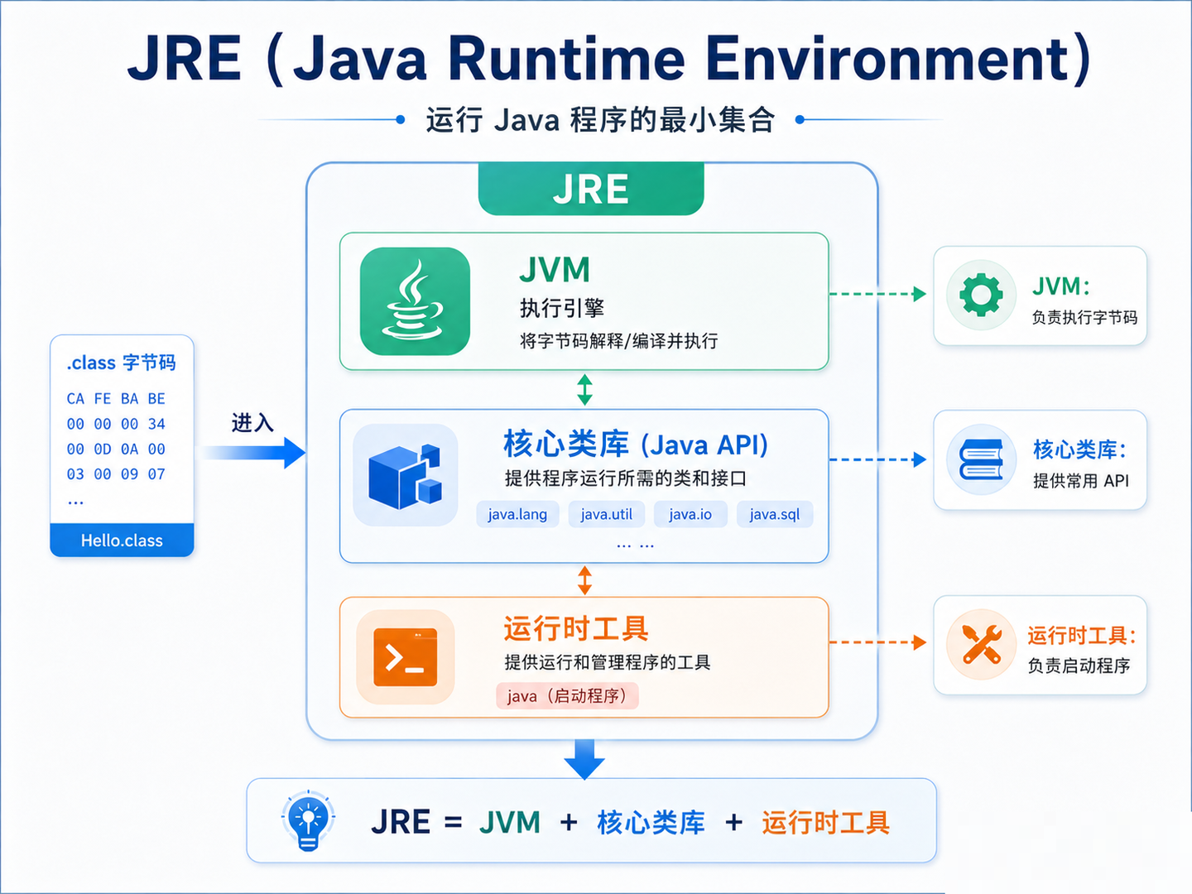Click the Java coffee cup icon

[415, 301]
